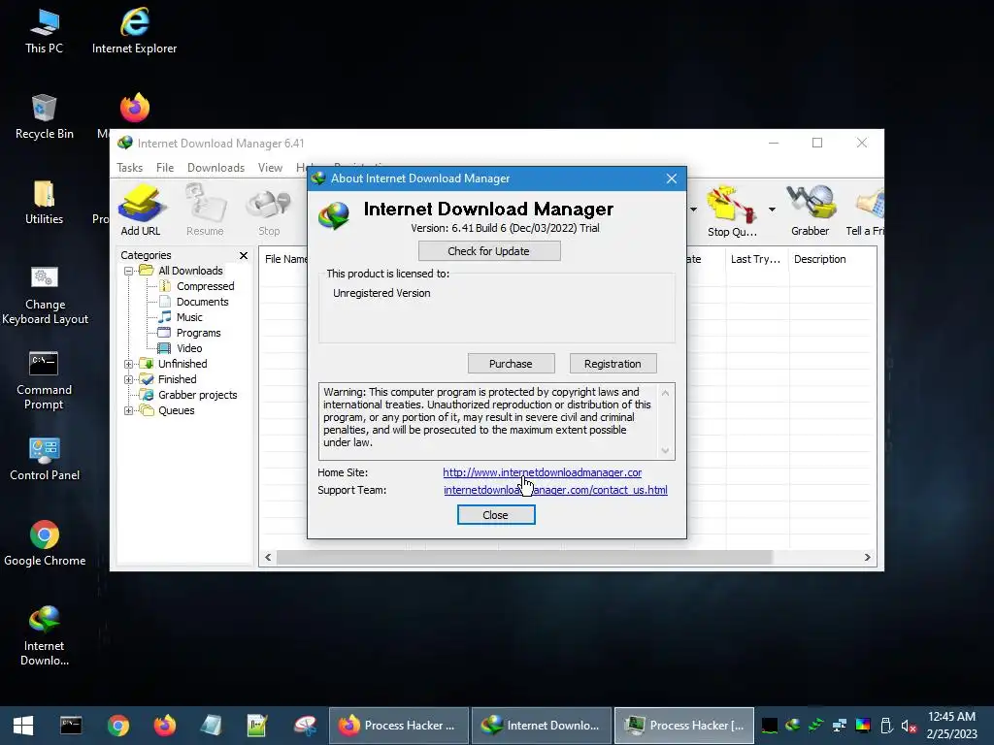This screenshot has width=994, height=745.
Task: Switch to Internet Download Manager taskbar button
Action: pos(542,726)
